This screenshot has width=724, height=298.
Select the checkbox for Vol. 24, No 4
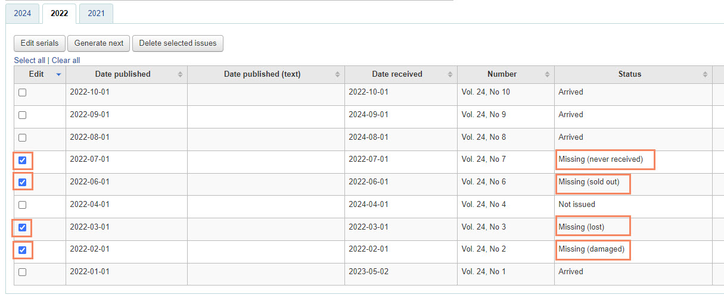(23, 205)
